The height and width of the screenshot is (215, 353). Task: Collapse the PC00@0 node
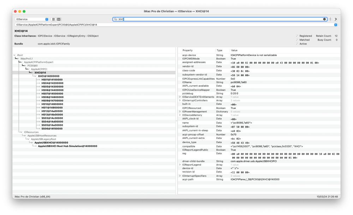point(25,66)
